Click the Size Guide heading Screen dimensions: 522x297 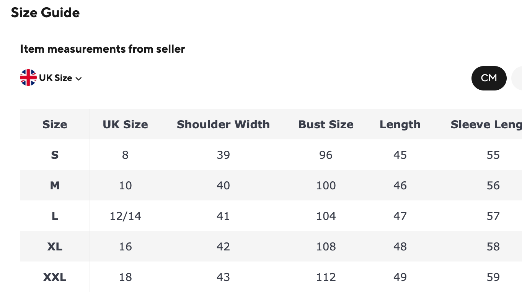pyautogui.click(x=45, y=13)
